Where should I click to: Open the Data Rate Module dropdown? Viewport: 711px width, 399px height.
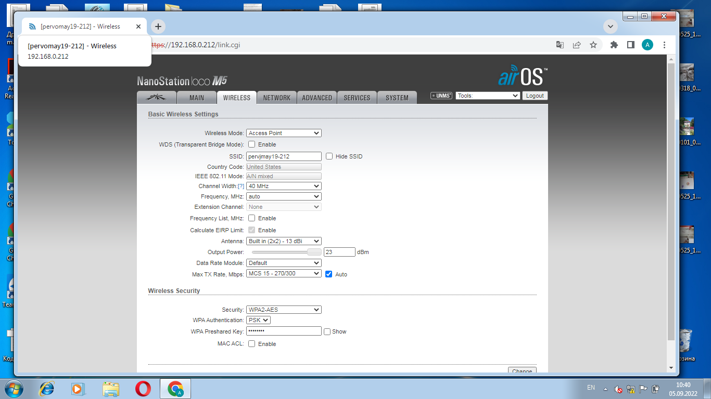click(284, 263)
